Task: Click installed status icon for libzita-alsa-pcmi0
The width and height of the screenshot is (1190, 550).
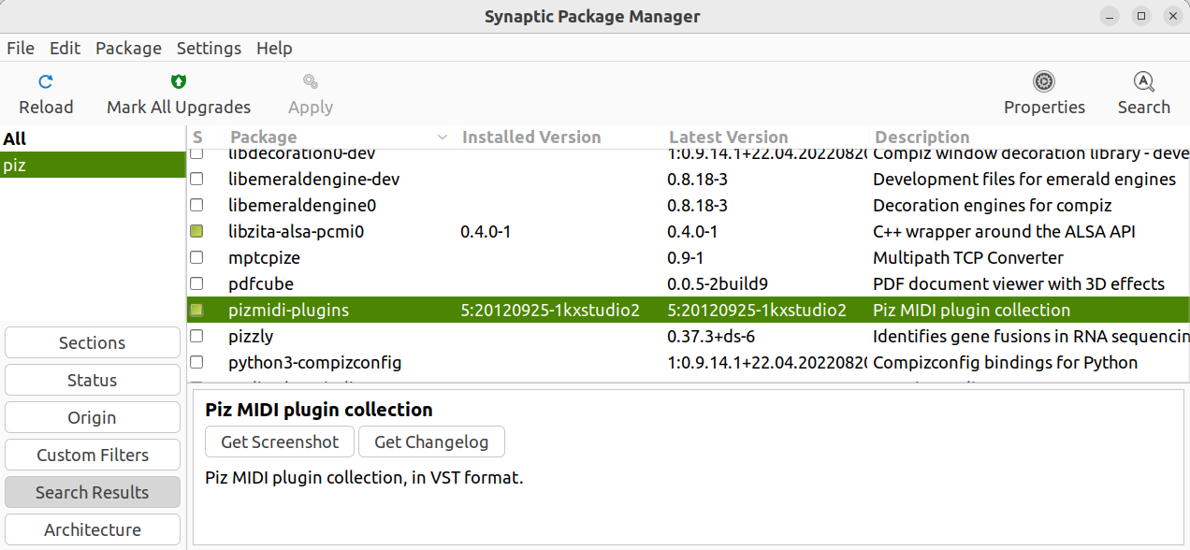Action: click(x=196, y=231)
